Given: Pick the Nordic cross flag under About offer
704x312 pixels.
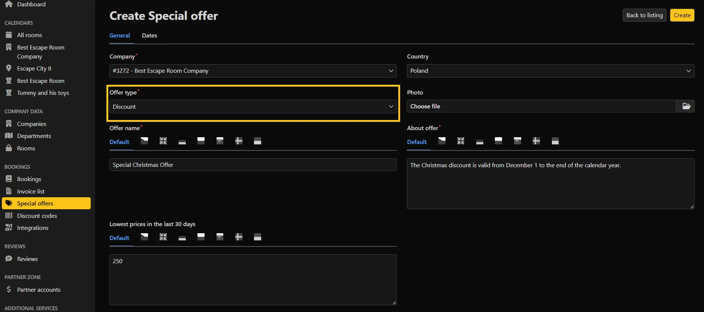Looking at the screenshot, I should coord(536,141).
